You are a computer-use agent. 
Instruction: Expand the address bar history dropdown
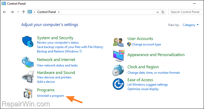click(x=158, y=12)
